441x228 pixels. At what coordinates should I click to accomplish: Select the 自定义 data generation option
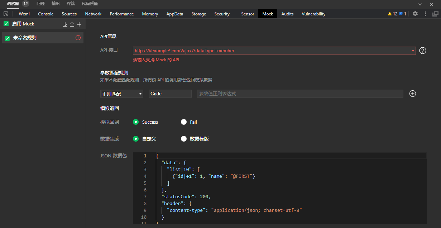(x=136, y=139)
